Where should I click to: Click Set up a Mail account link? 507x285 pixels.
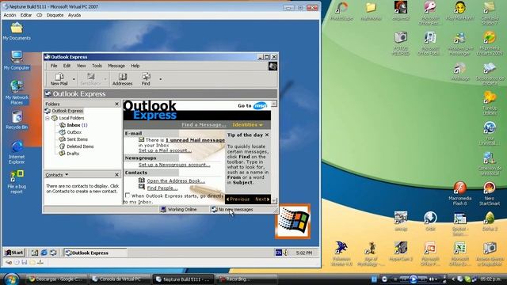click(x=165, y=150)
